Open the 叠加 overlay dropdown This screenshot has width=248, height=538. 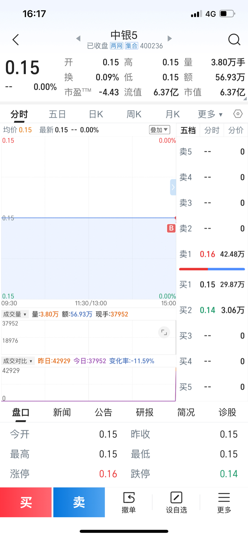[x=159, y=130]
